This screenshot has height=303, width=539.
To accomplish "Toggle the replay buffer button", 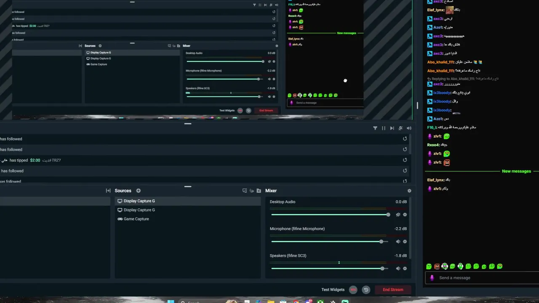I will pyautogui.click(x=366, y=290).
